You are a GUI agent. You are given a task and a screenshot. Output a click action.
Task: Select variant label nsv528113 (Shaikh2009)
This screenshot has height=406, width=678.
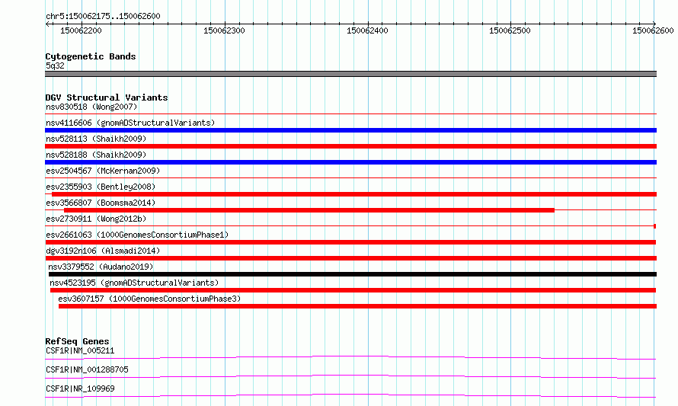pyautogui.click(x=96, y=139)
